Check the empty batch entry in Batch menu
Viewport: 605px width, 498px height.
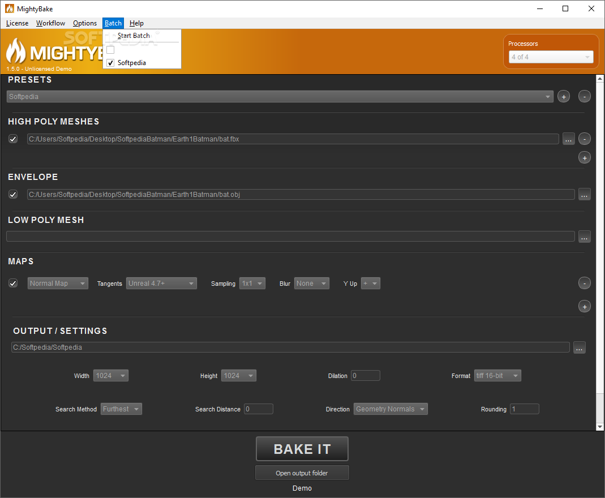110,50
